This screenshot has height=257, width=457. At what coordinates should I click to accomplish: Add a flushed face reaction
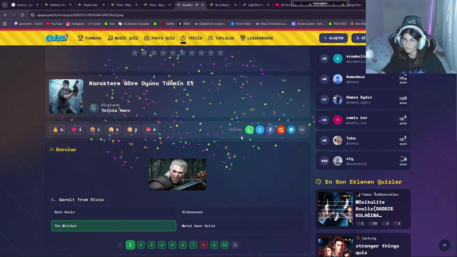tap(132, 130)
